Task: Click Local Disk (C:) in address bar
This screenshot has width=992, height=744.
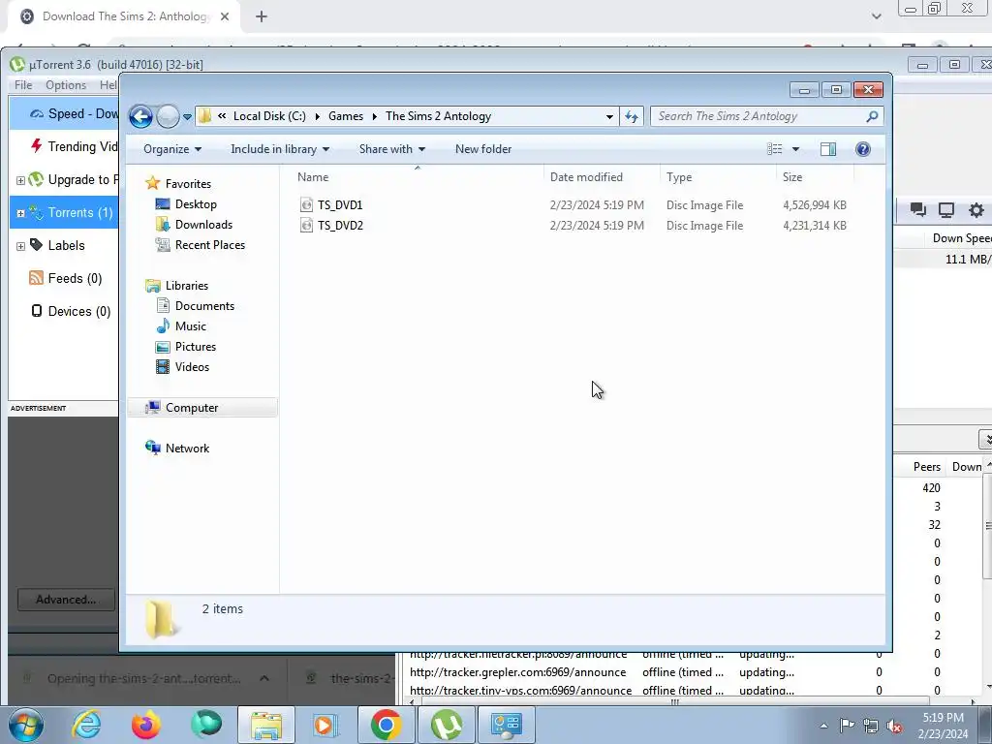Action: pyautogui.click(x=269, y=116)
